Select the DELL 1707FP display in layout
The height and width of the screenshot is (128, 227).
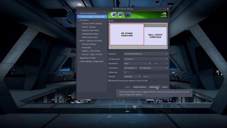pos(155,36)
